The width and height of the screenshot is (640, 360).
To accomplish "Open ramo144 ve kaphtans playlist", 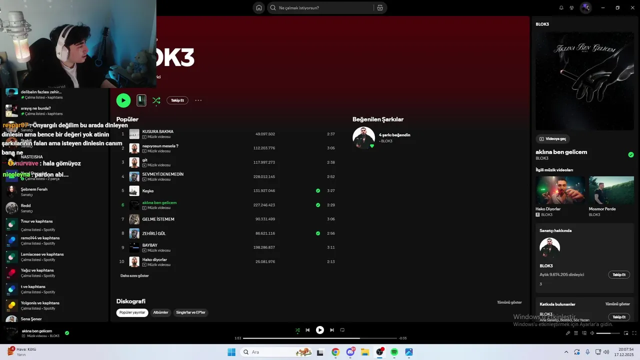I will pos(55,240).
